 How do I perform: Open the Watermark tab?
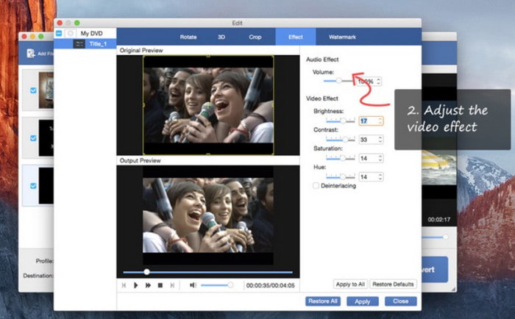click(342, 37)
